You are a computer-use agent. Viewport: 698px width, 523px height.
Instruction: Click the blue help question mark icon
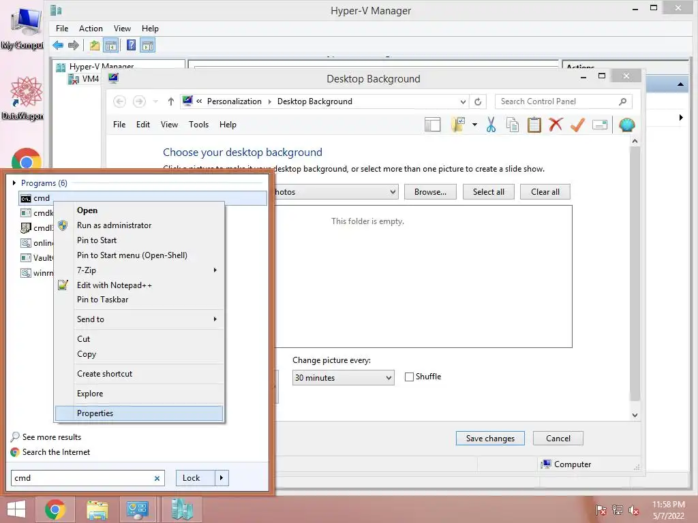(x=132, y=45)
